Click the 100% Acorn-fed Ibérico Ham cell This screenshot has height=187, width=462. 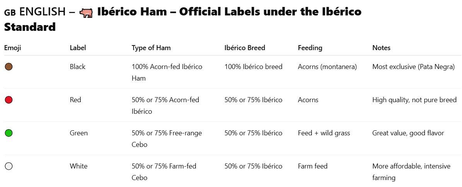point(167,72)
